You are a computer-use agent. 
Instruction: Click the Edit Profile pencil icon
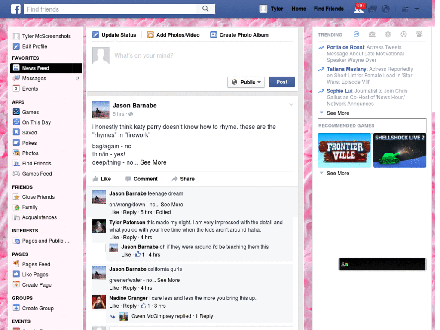coord(16,46)
